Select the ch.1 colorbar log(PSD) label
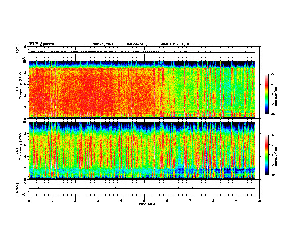This screenshot has width=292, height=225. tap(276, 96)
